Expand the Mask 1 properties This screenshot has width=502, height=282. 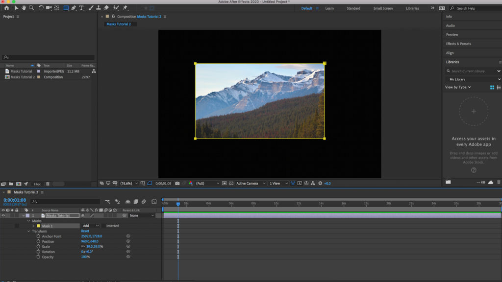(33, 226)
